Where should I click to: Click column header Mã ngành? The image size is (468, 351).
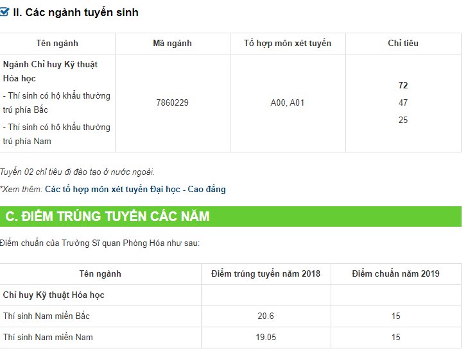pos(172,44)
